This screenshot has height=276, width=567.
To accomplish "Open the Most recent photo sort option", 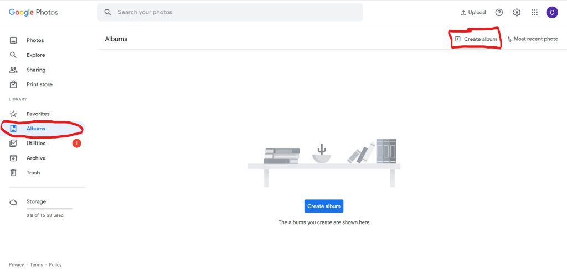I will point(532,39).
